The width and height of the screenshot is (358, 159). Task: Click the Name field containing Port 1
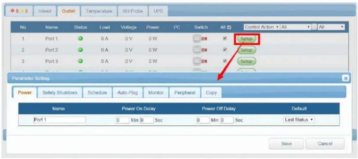click(60, 120)
